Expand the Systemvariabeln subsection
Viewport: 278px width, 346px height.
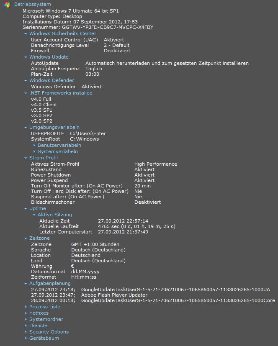tap(58, 151)
